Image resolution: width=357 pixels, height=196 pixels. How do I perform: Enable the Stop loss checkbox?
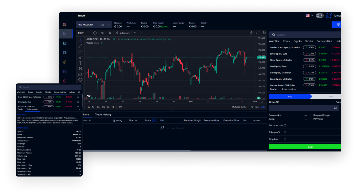coord(285,139)
